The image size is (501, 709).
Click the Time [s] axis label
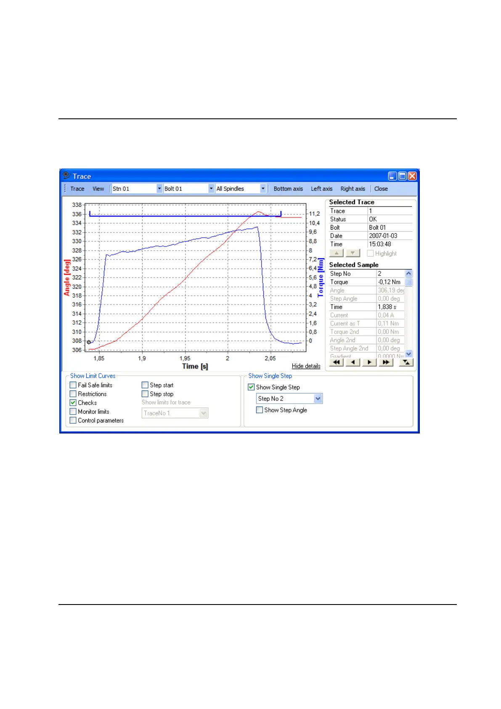195,366
